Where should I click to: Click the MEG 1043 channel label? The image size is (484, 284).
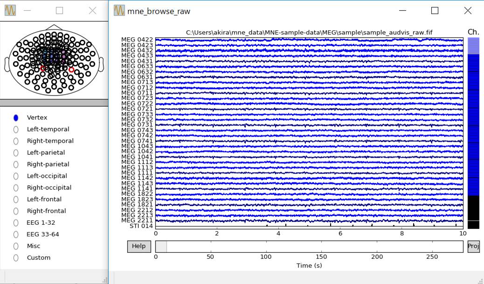(x=137, y=146)
